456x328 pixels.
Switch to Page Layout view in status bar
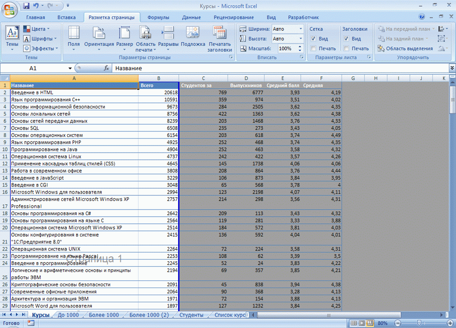pos(362,323)
